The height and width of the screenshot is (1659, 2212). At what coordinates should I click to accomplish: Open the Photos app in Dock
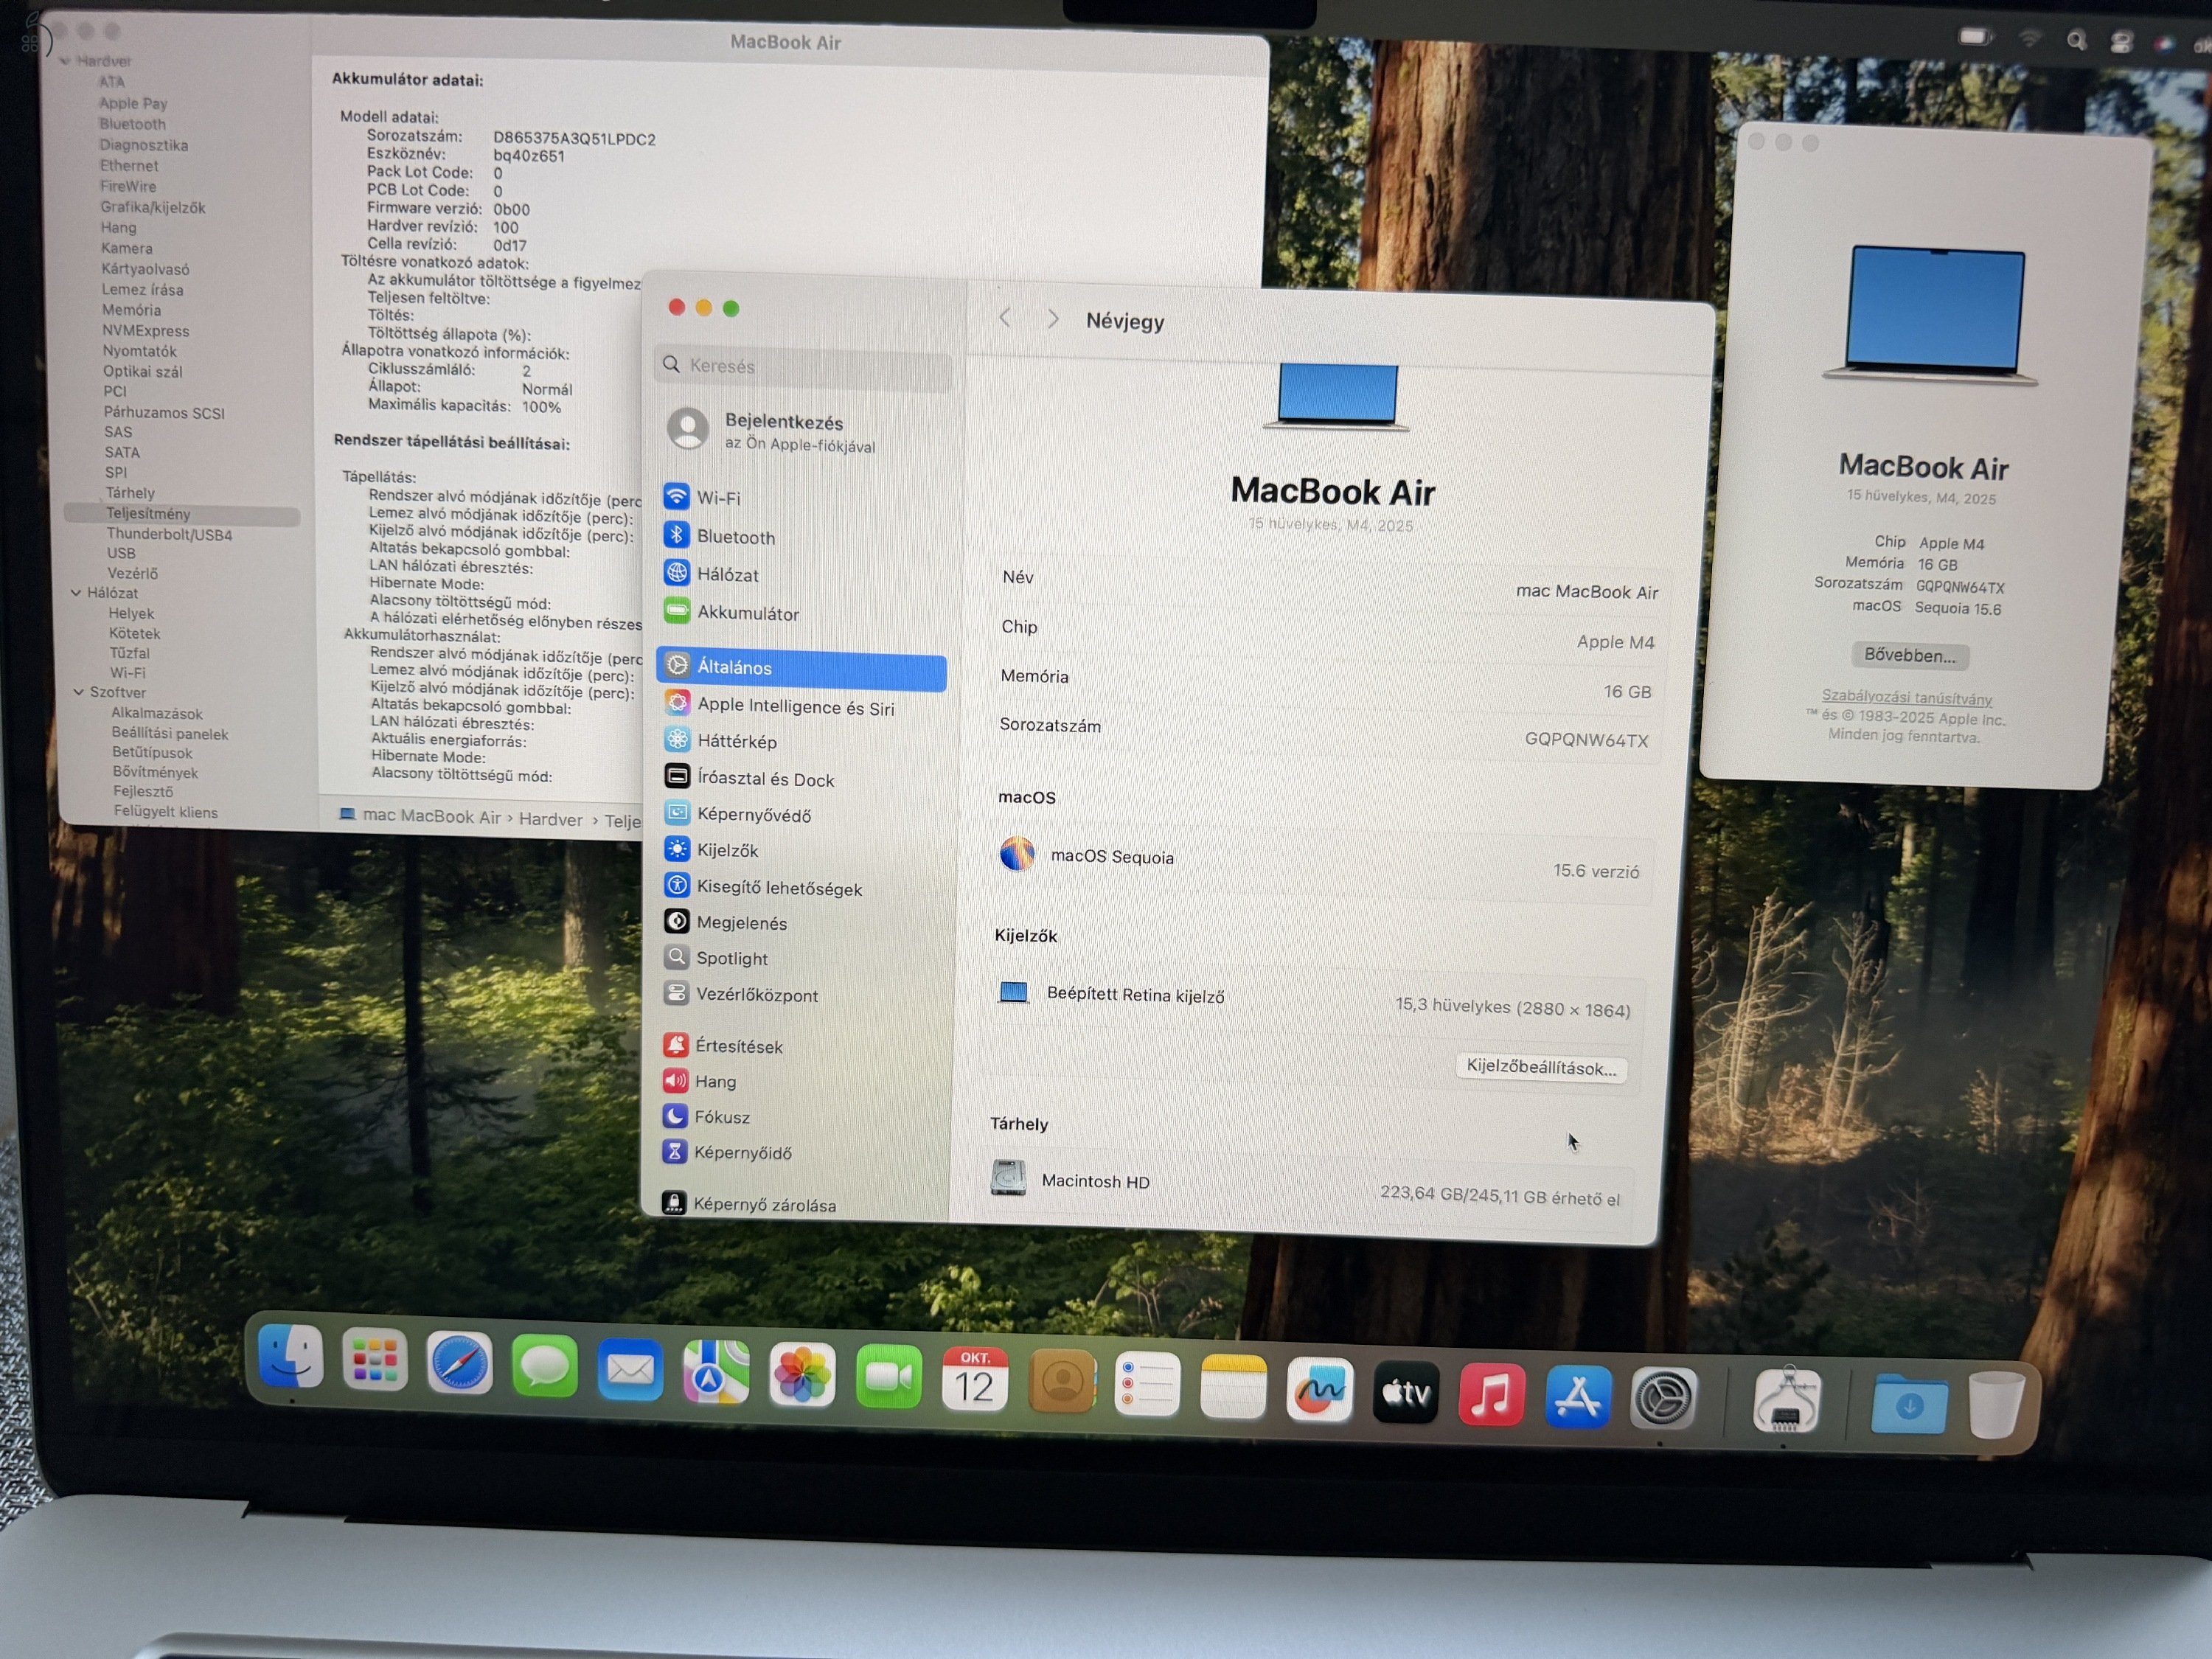[x=802, y=1376]
